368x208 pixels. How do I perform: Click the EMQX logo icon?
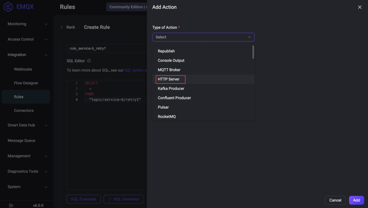[8, 7]
